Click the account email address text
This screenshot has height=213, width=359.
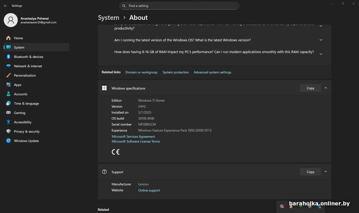(x=39, y=22)
